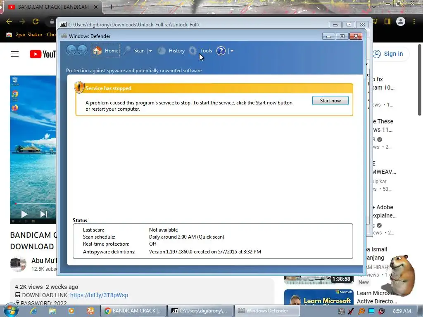Open the Windows Start menu

[x=11, y=311]
